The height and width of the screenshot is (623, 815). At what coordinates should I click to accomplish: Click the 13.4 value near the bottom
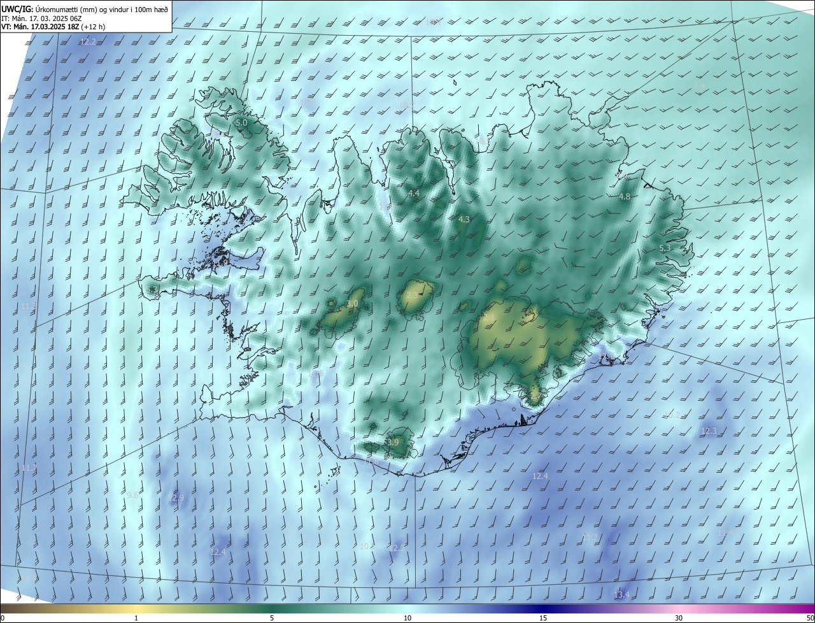coord(621,595)
